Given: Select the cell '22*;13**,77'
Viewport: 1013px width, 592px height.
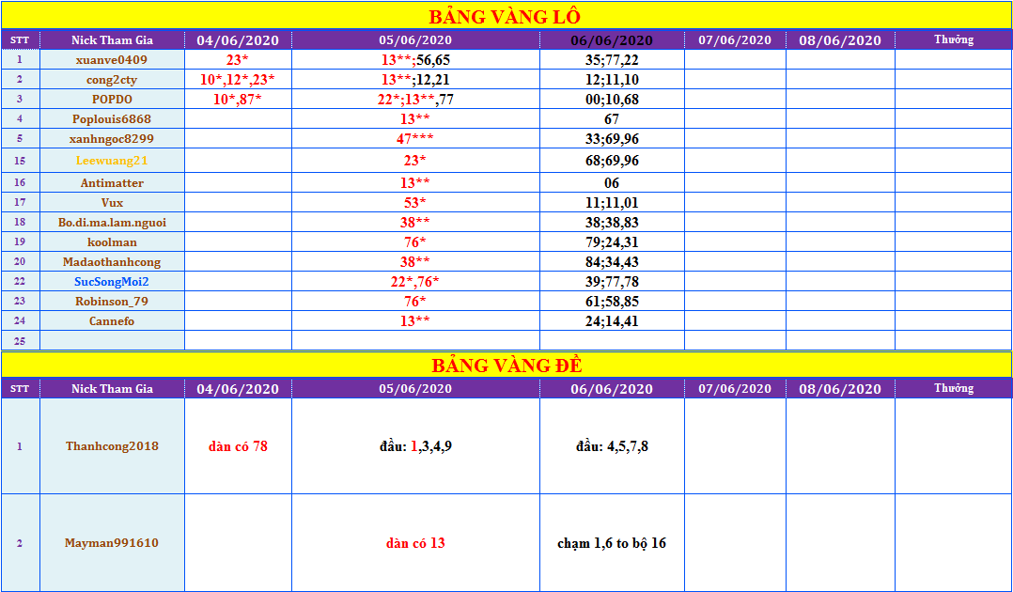Looking at the screenshot, I should click(415, 100).
